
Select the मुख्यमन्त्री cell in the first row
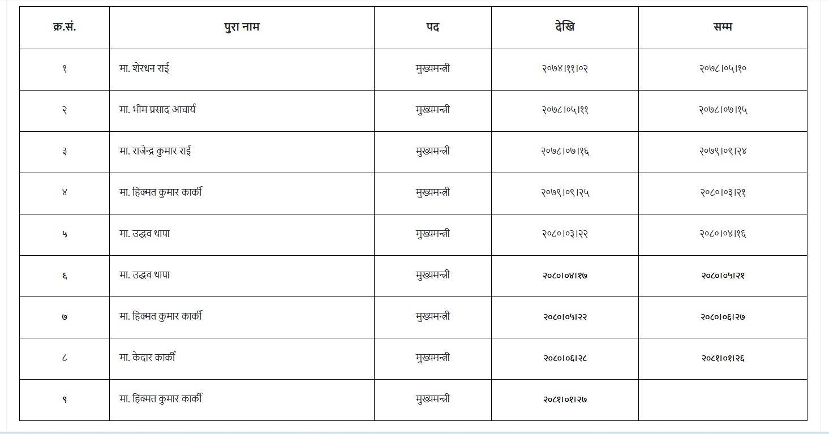click(x=433, y=69)
